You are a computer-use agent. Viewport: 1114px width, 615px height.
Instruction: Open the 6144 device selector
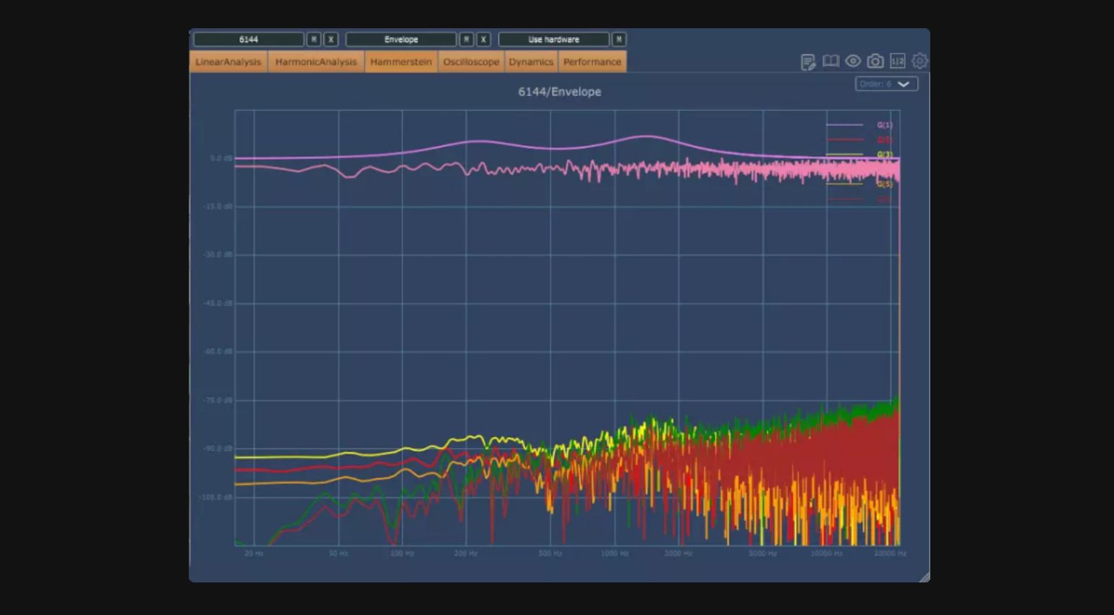pos(248,40)
